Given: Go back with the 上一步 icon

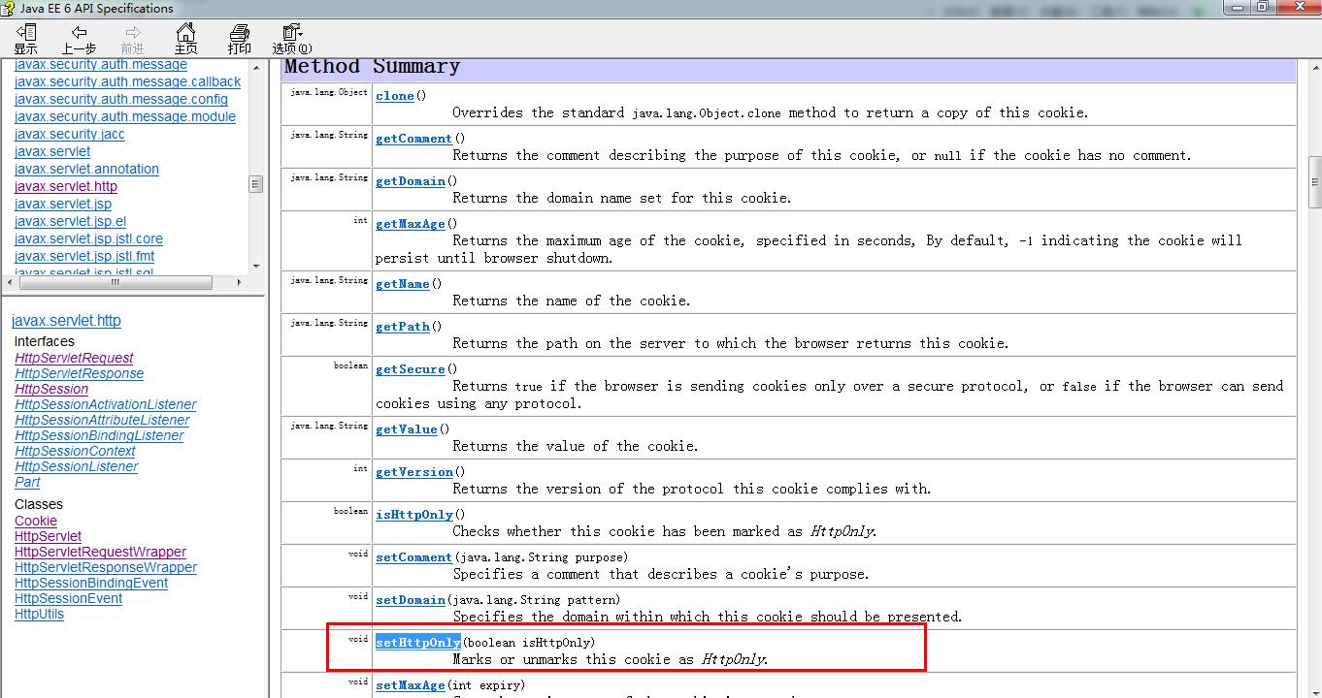Looking at the screenshot, I should (79, 39).
